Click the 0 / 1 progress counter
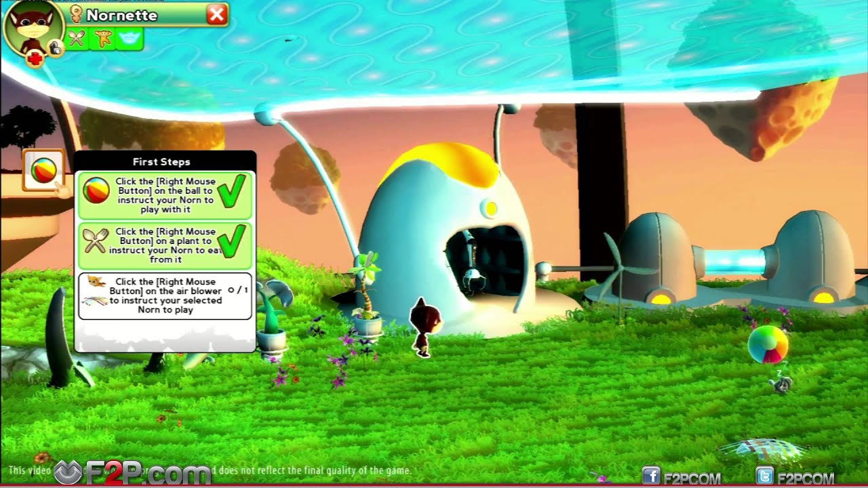 [x=238, y=290]
